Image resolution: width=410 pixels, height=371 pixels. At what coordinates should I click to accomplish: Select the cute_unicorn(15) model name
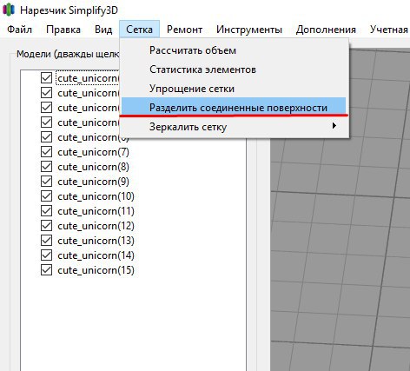pos(96,270)
